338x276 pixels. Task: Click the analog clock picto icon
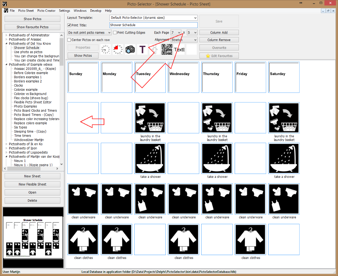coord(106,49)
